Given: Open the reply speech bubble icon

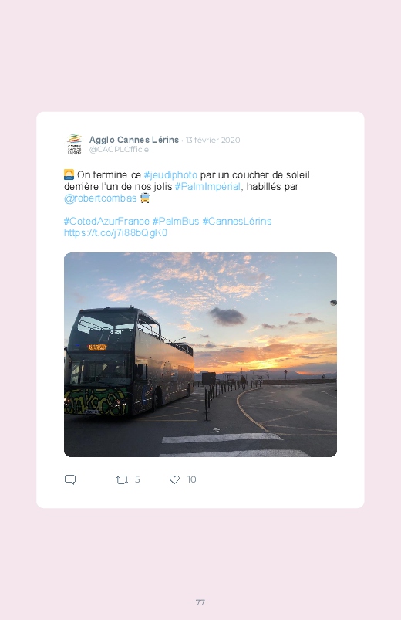Looking at the screenshot, I should [x=70, y=479].
